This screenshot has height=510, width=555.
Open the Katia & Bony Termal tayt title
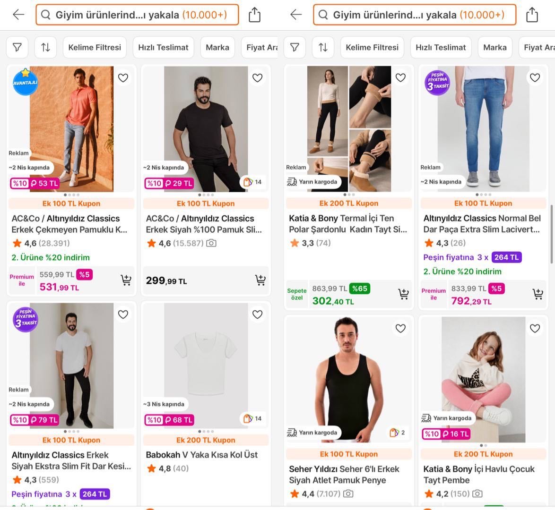coord(348,224)
